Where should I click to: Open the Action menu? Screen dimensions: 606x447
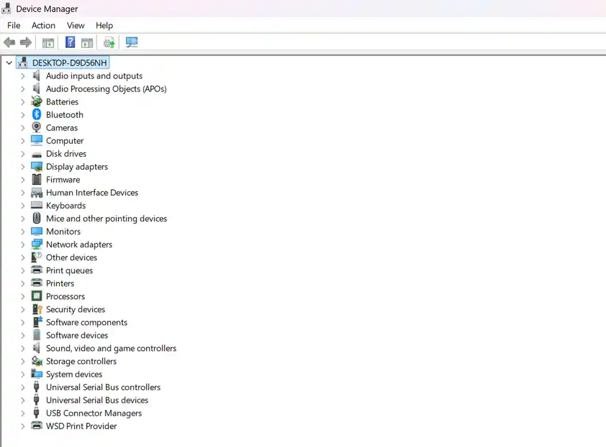[x=43, y=25]
